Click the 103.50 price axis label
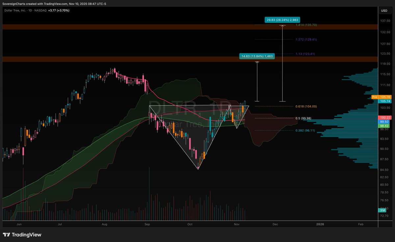Image resolution: width=395 pixels, height=242 pixels. coord(385,108)
